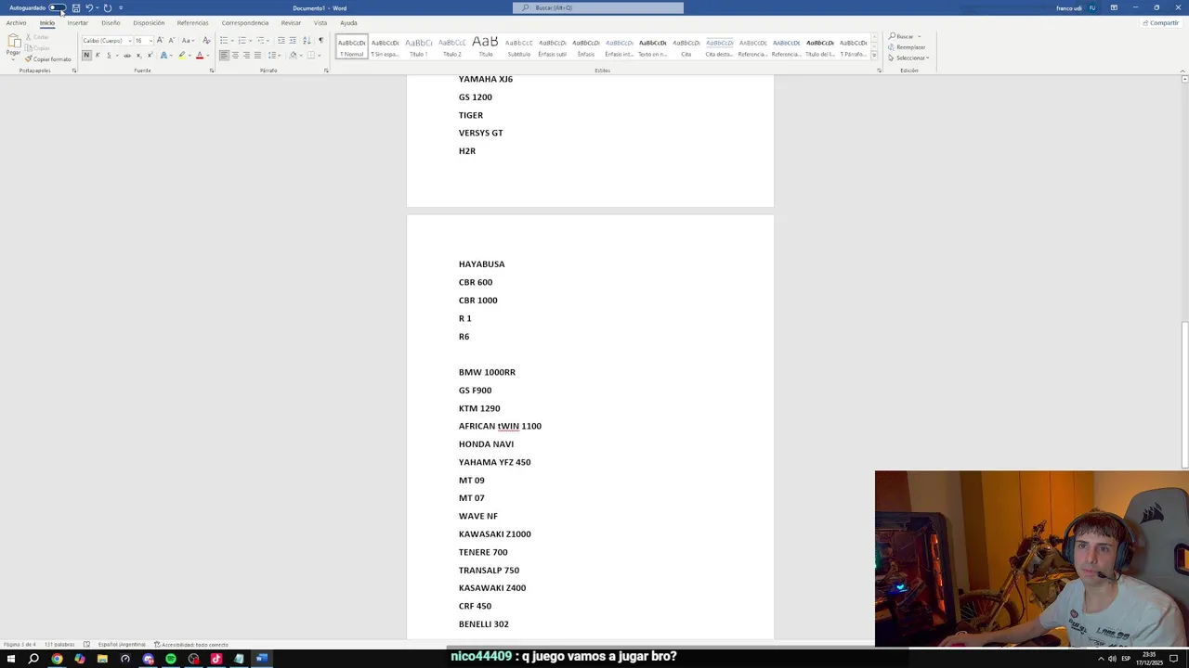Toggle Italic (K) formatting
The width and height of the screenshot is (1189, 668).
[98, 56]
